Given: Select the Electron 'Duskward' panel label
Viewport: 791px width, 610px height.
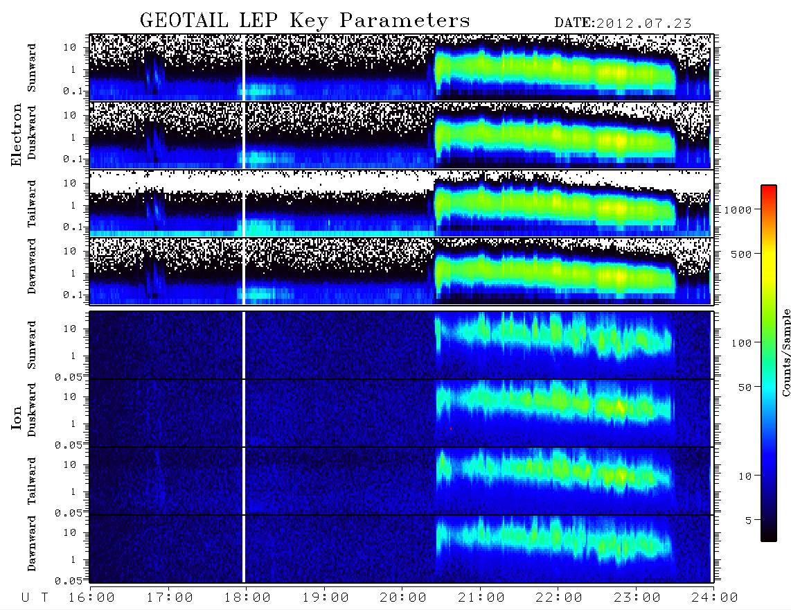Looking at the screenshot, I should (32, 132).
